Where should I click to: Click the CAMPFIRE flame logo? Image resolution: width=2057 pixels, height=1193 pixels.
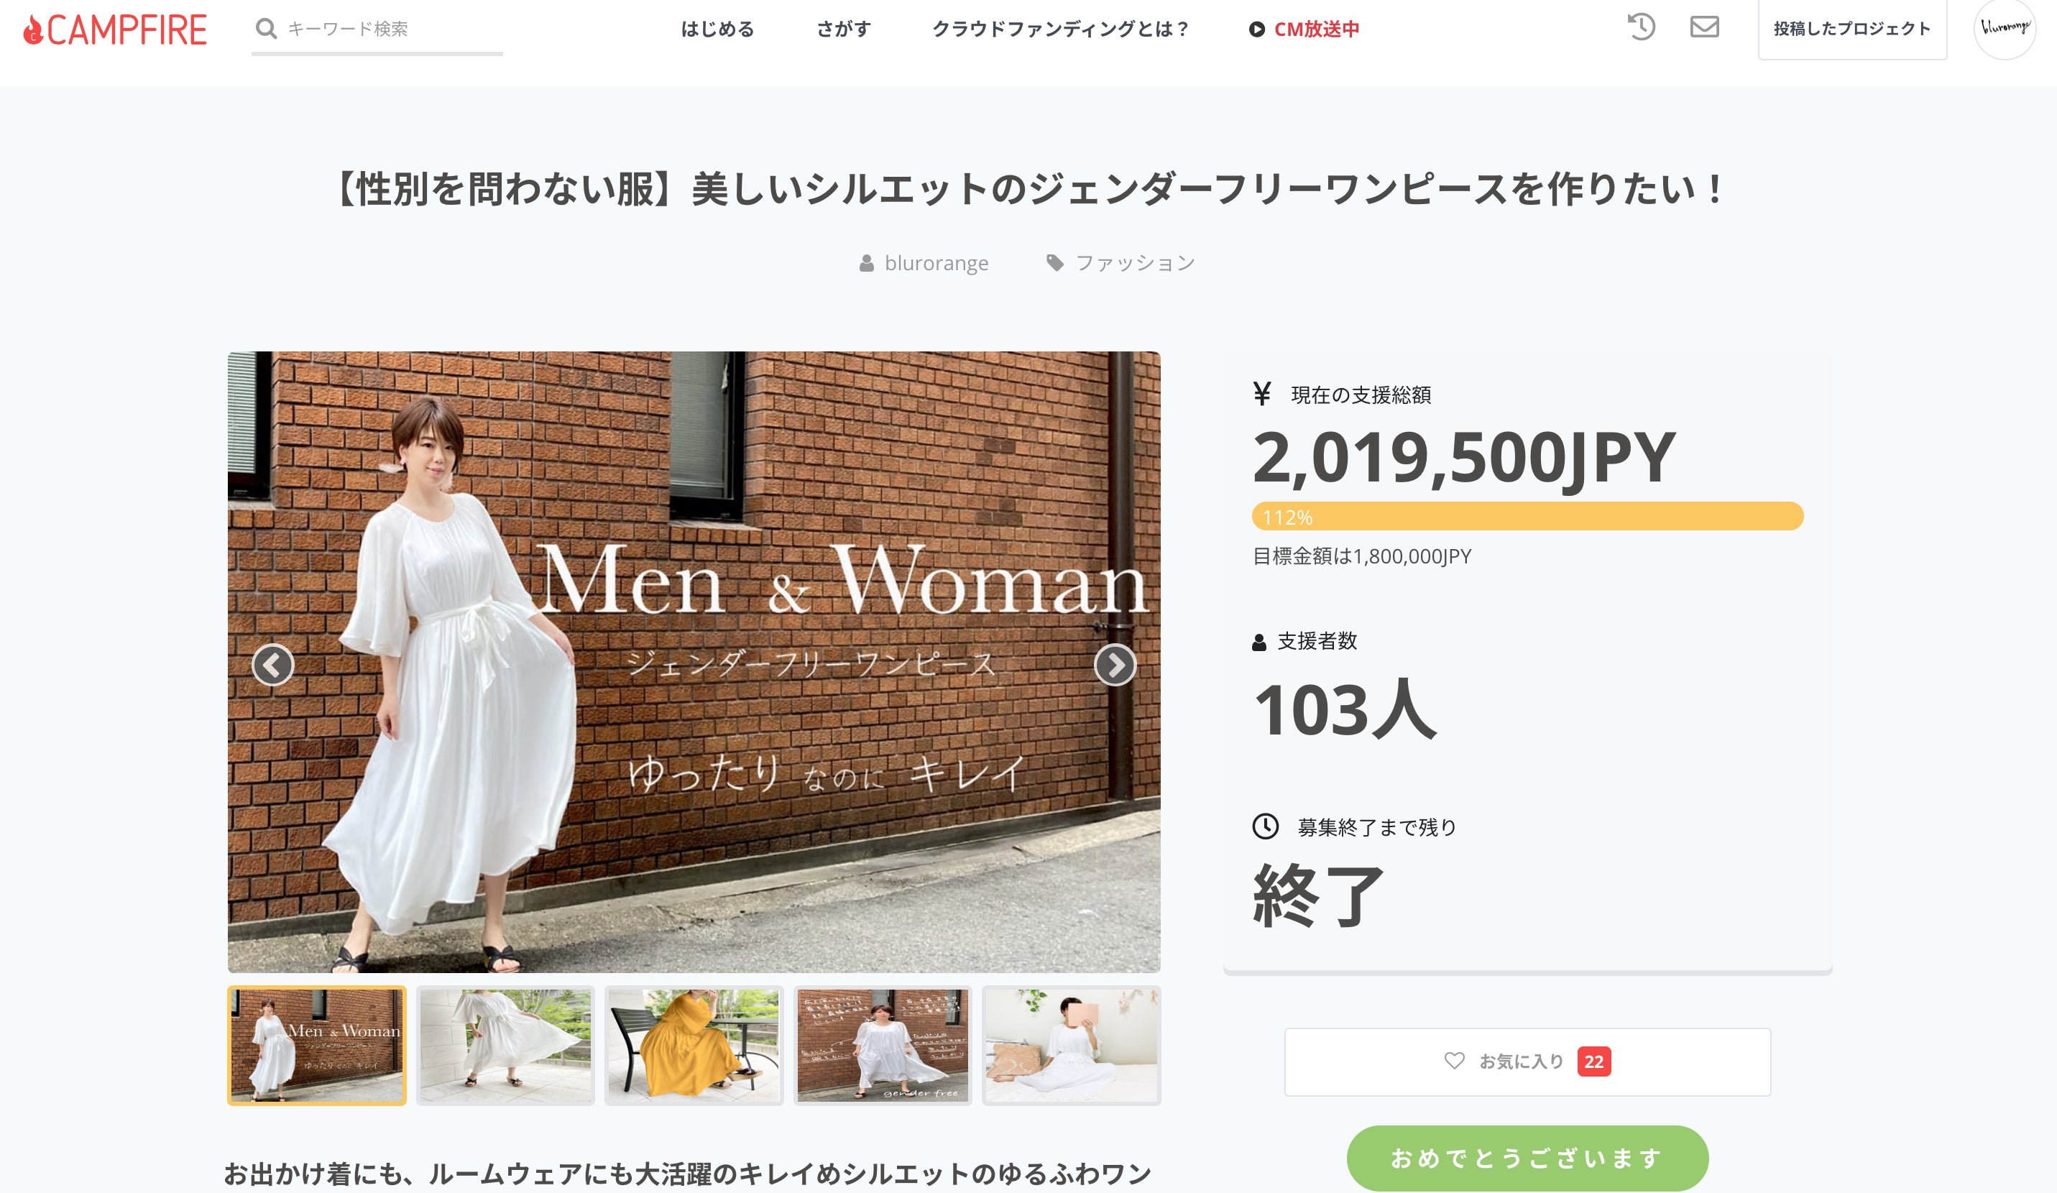32,30
